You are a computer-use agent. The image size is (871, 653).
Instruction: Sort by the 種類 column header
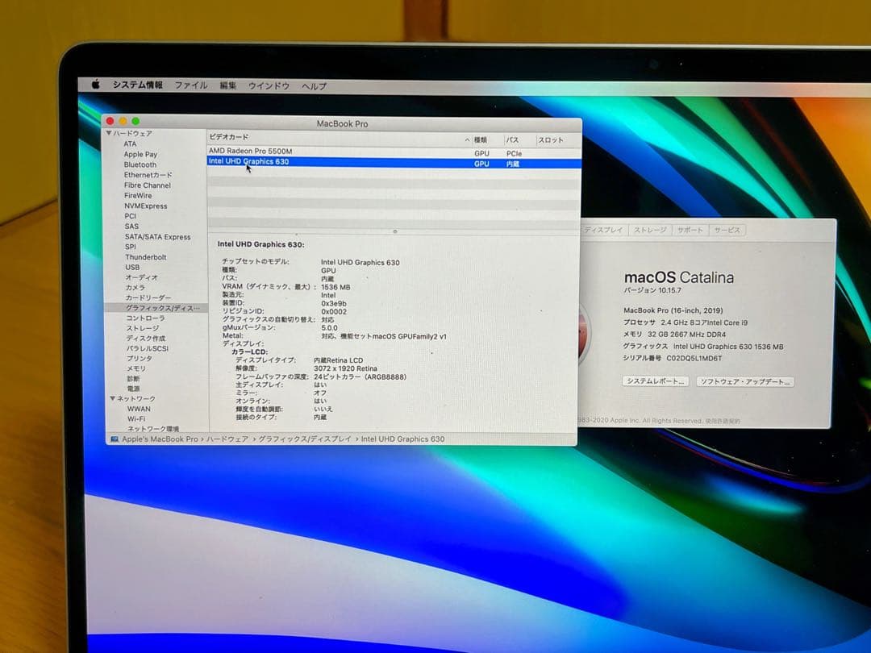[481, 140]
